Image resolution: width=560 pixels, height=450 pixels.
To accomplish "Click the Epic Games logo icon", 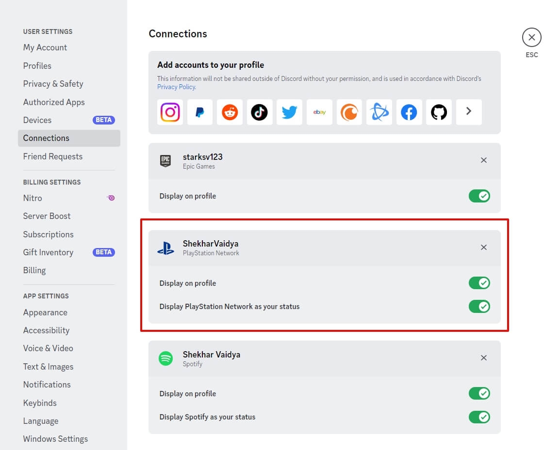I will [165, 161].
